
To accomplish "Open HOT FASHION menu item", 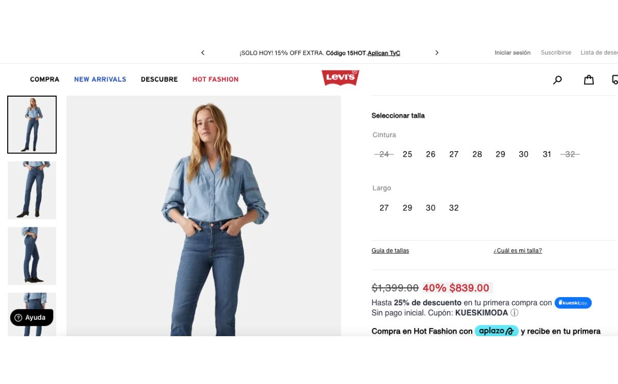I will pos(215,79).
